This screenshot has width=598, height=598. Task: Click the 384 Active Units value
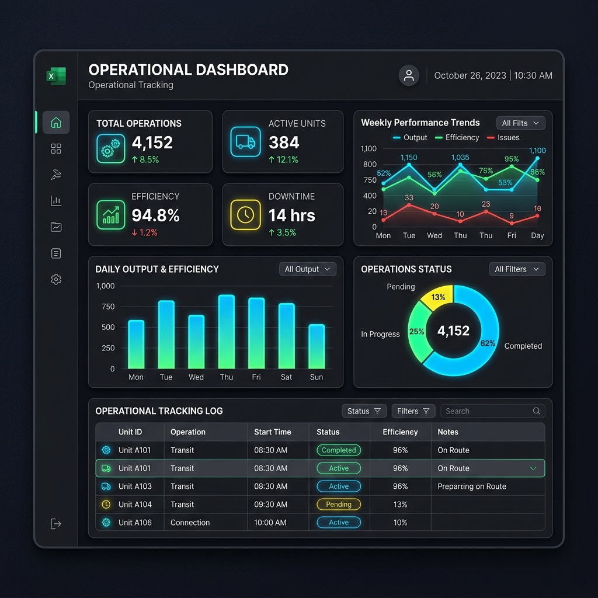coord(284,142)
